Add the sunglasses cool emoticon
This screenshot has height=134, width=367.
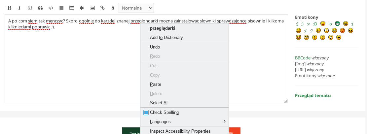pos(350,30)
